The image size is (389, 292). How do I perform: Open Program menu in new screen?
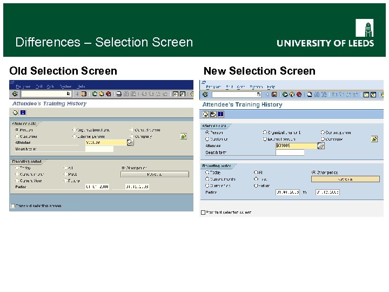tap(213, 87)
